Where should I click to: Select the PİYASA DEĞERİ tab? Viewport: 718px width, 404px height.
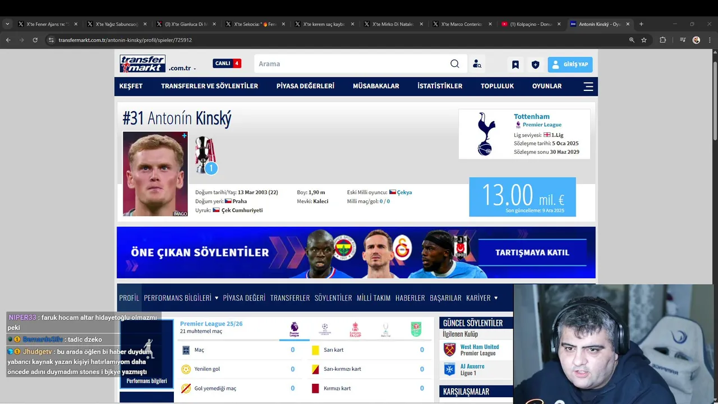(x=244, y=298)
